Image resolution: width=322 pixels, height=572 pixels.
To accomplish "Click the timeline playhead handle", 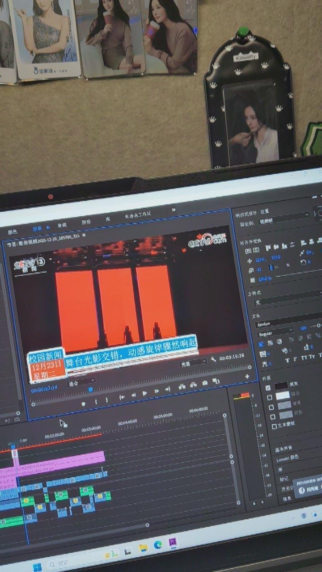I will click(14, 446).
